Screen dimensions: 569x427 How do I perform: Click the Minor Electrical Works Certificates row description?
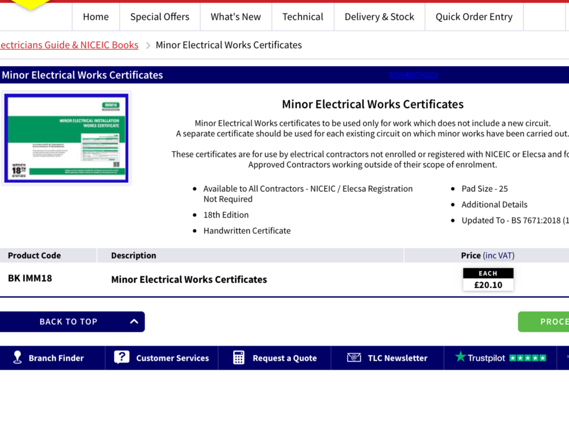pyautogui.click(x=189, y=280)
